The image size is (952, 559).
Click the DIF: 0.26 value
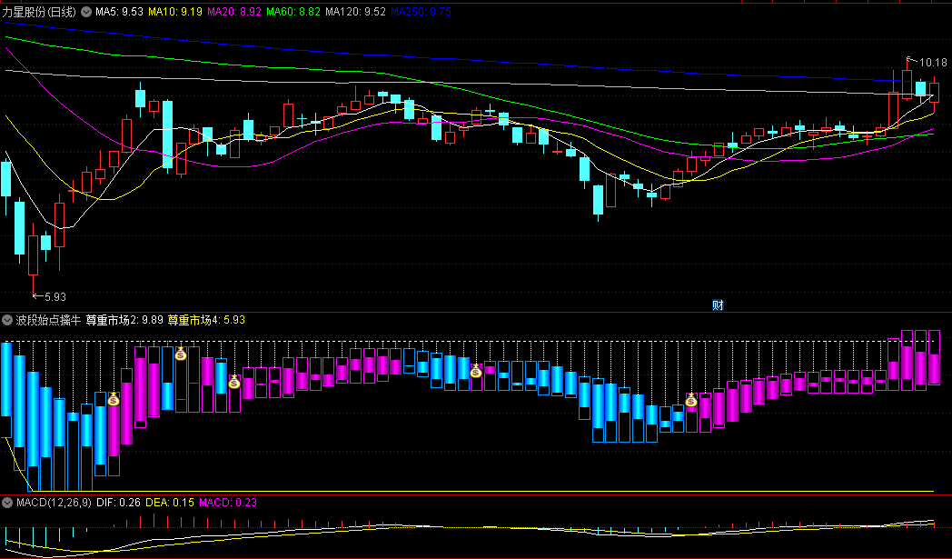pos(119,503)
